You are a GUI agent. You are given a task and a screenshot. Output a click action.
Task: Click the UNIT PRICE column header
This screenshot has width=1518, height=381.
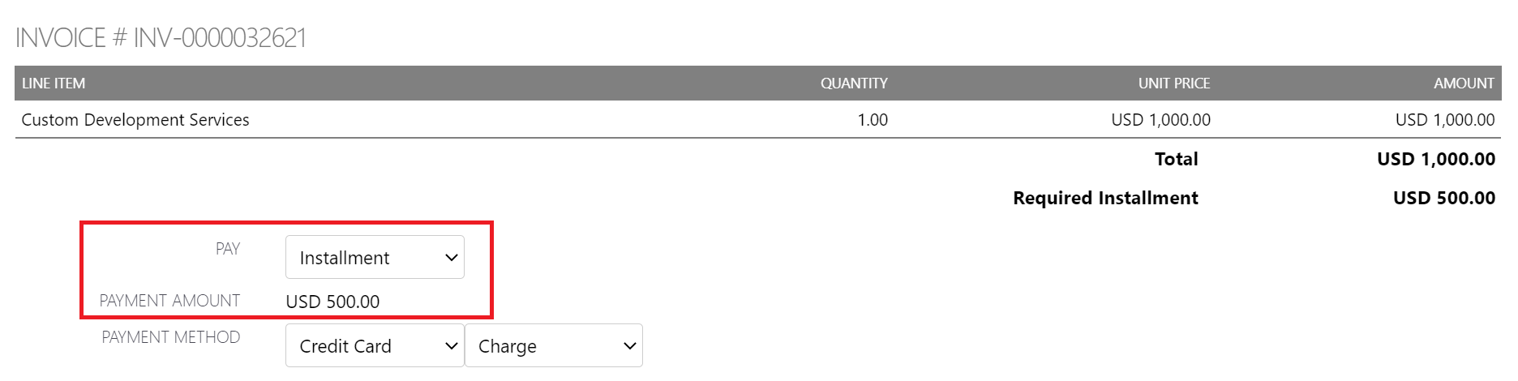[1173, 83]
